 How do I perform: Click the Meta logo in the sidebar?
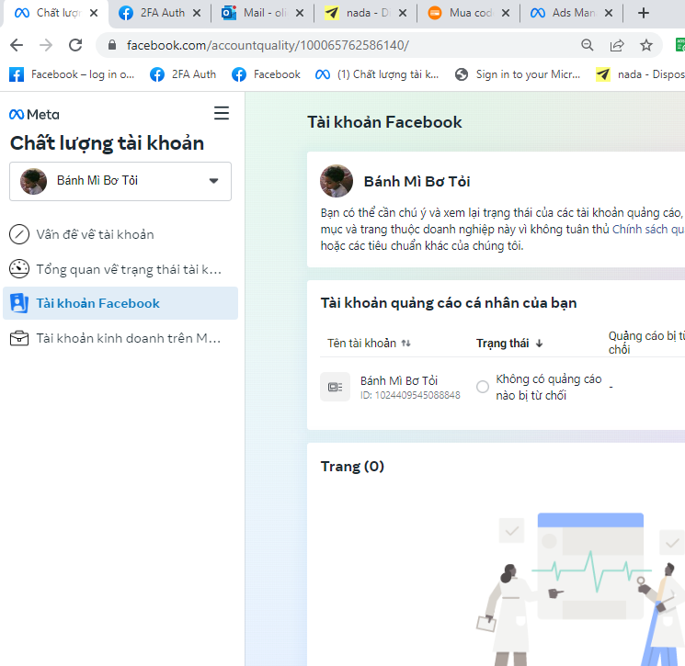34,114
